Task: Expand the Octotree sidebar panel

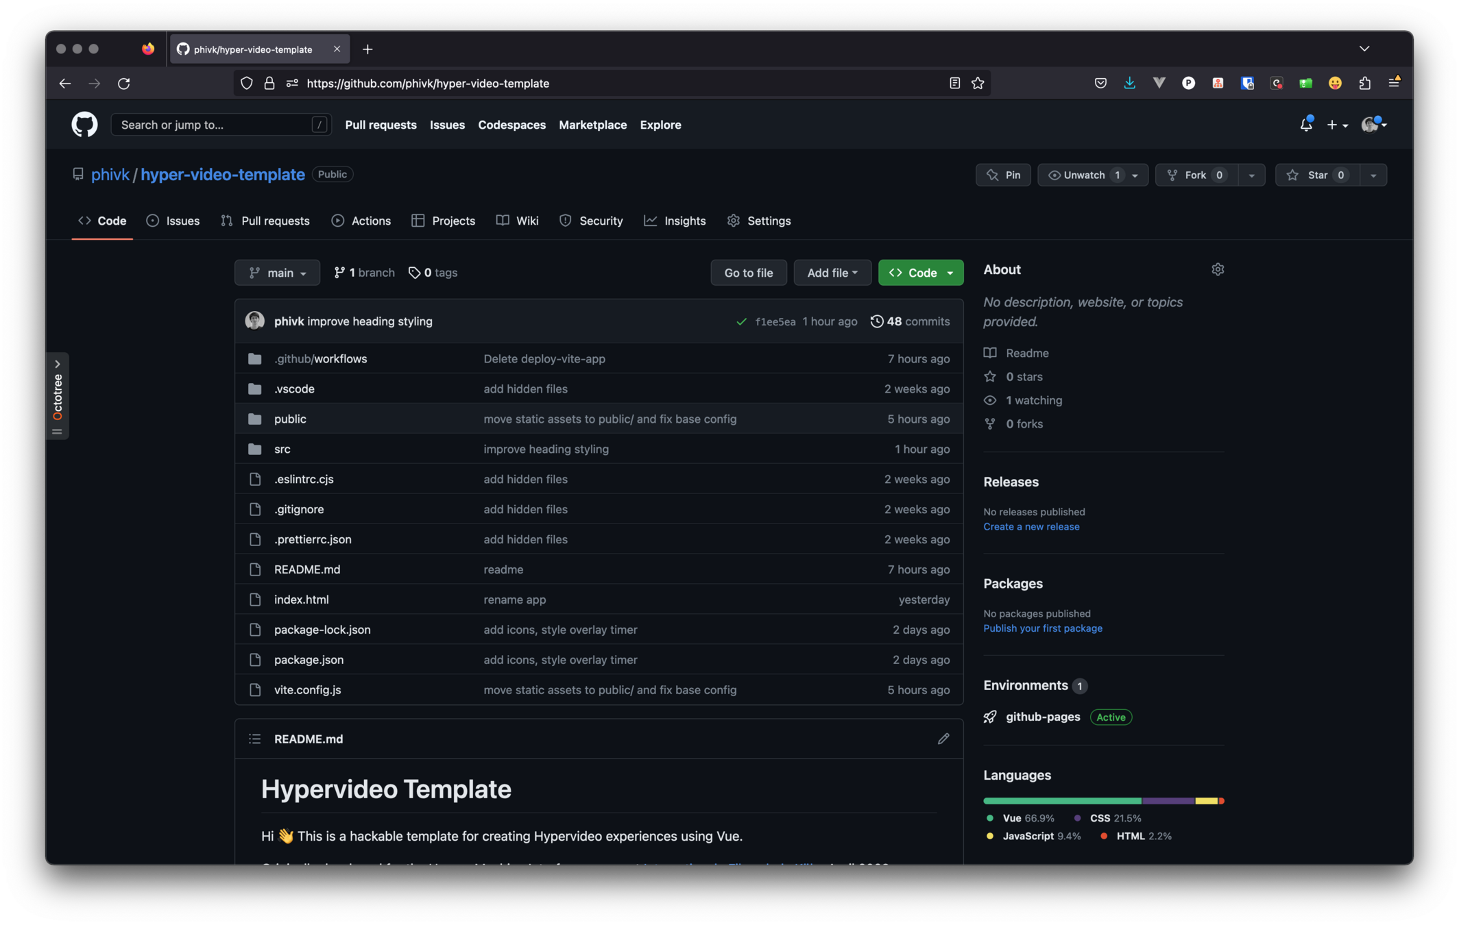Action: point(58,364)
